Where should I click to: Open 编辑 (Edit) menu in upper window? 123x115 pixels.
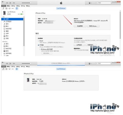(x=8, y=6)
